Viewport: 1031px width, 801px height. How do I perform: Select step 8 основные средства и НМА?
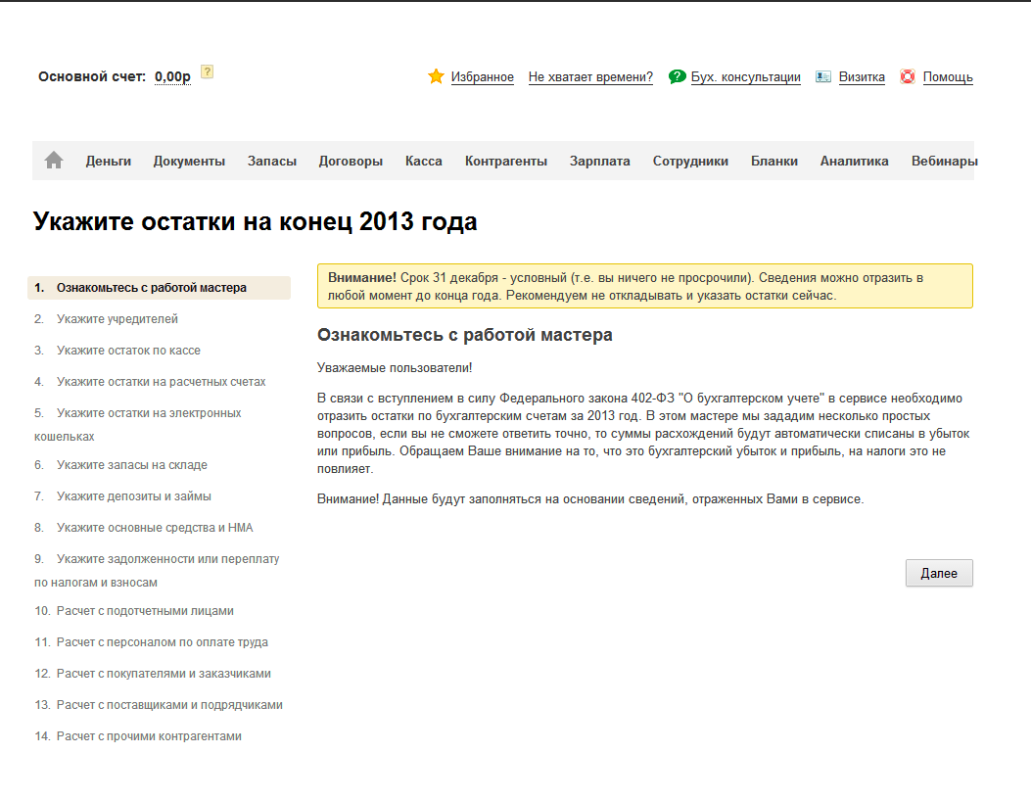(x=143, y=528)
